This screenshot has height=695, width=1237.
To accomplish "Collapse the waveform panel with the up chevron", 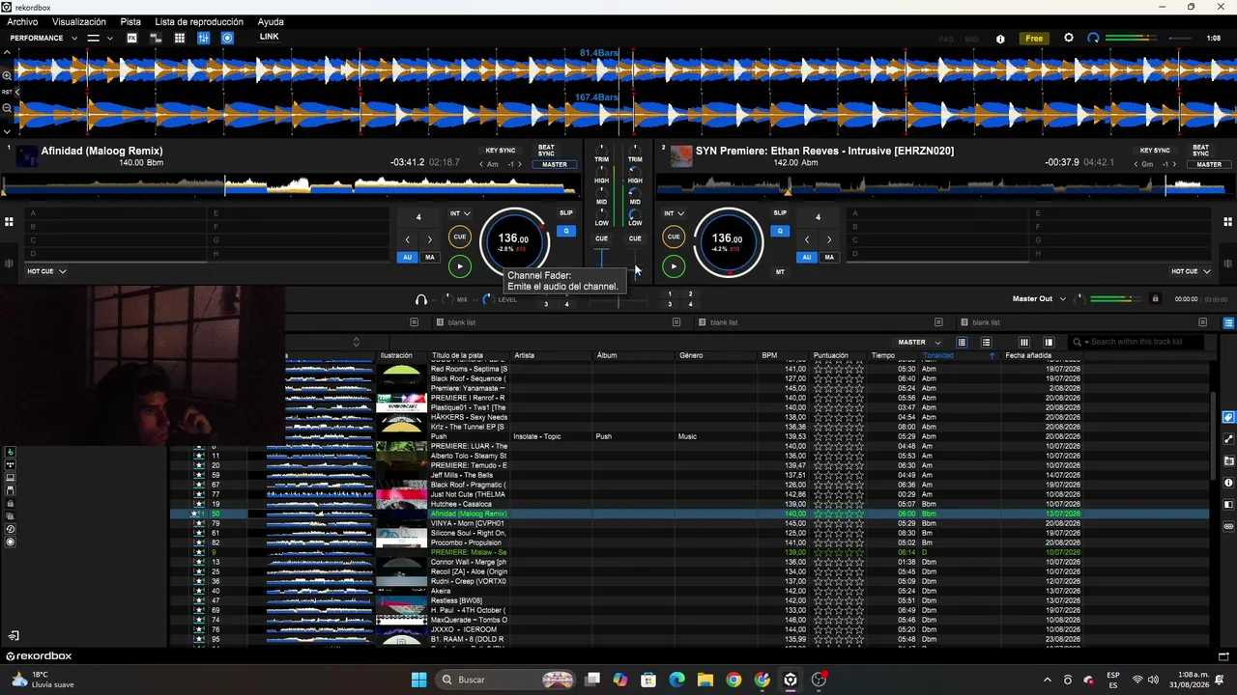I will [x=7, y=52].
